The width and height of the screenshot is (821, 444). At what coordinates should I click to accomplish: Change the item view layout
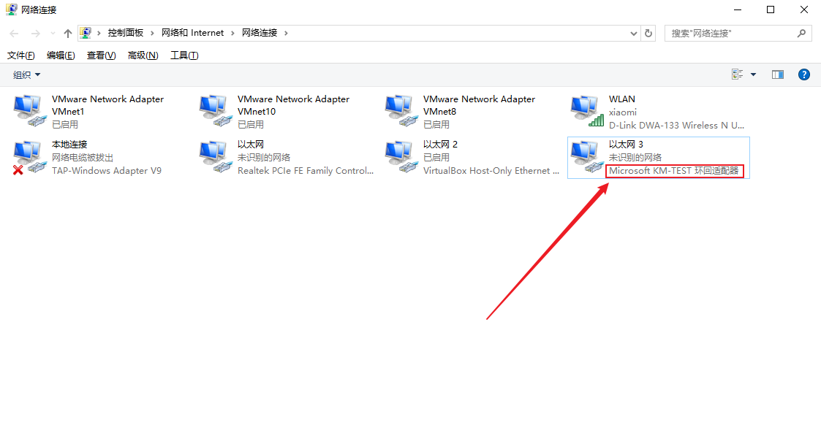coord(737,74)
